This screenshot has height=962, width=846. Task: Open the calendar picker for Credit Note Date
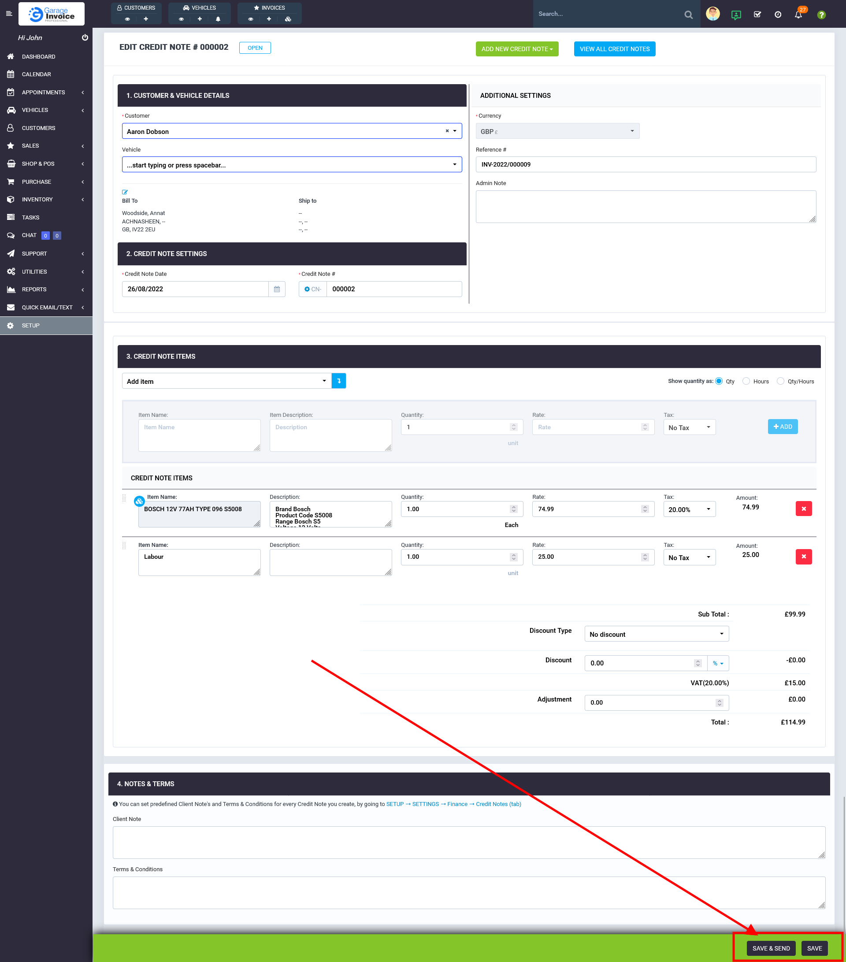(277, 289)
